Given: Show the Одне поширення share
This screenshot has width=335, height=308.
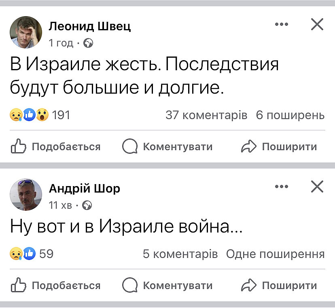Looking at the screenshot, I should click(x=275, y=254).
